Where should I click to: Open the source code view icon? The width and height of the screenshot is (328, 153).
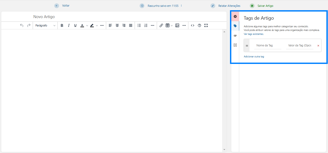coord(193,25)
